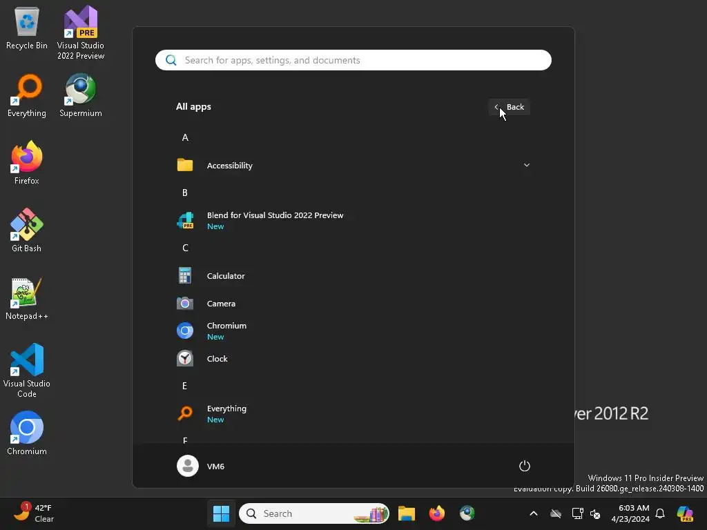The height and width of the screenshot is (530, 707).
Task: Show hidden system tray icons
Action: point(534,513)
